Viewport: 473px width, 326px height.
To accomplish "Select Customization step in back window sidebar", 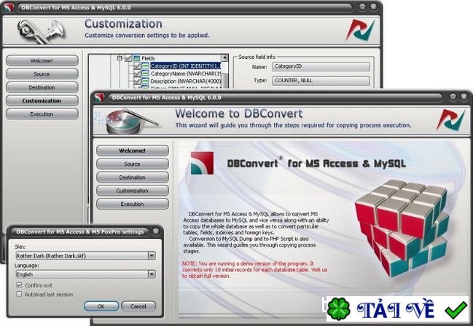I will tap(42, 100).
